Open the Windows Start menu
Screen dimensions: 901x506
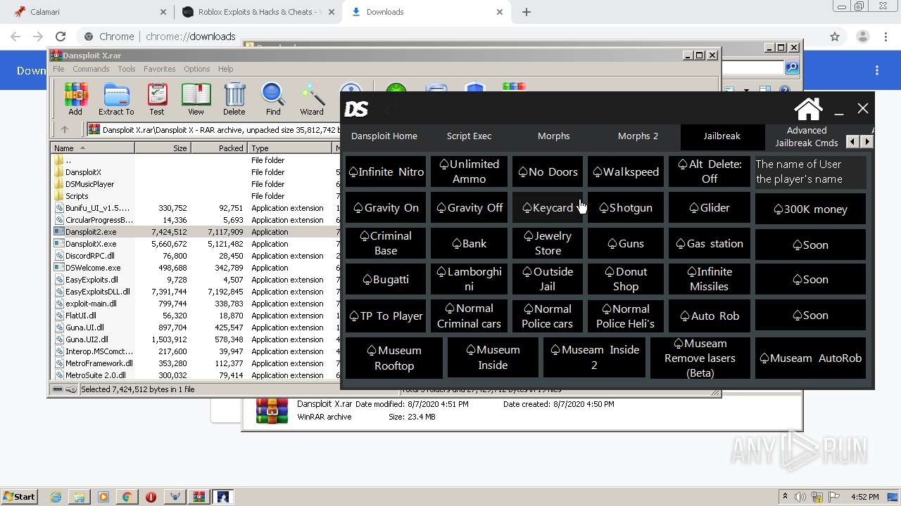click(x=19, y=497)
